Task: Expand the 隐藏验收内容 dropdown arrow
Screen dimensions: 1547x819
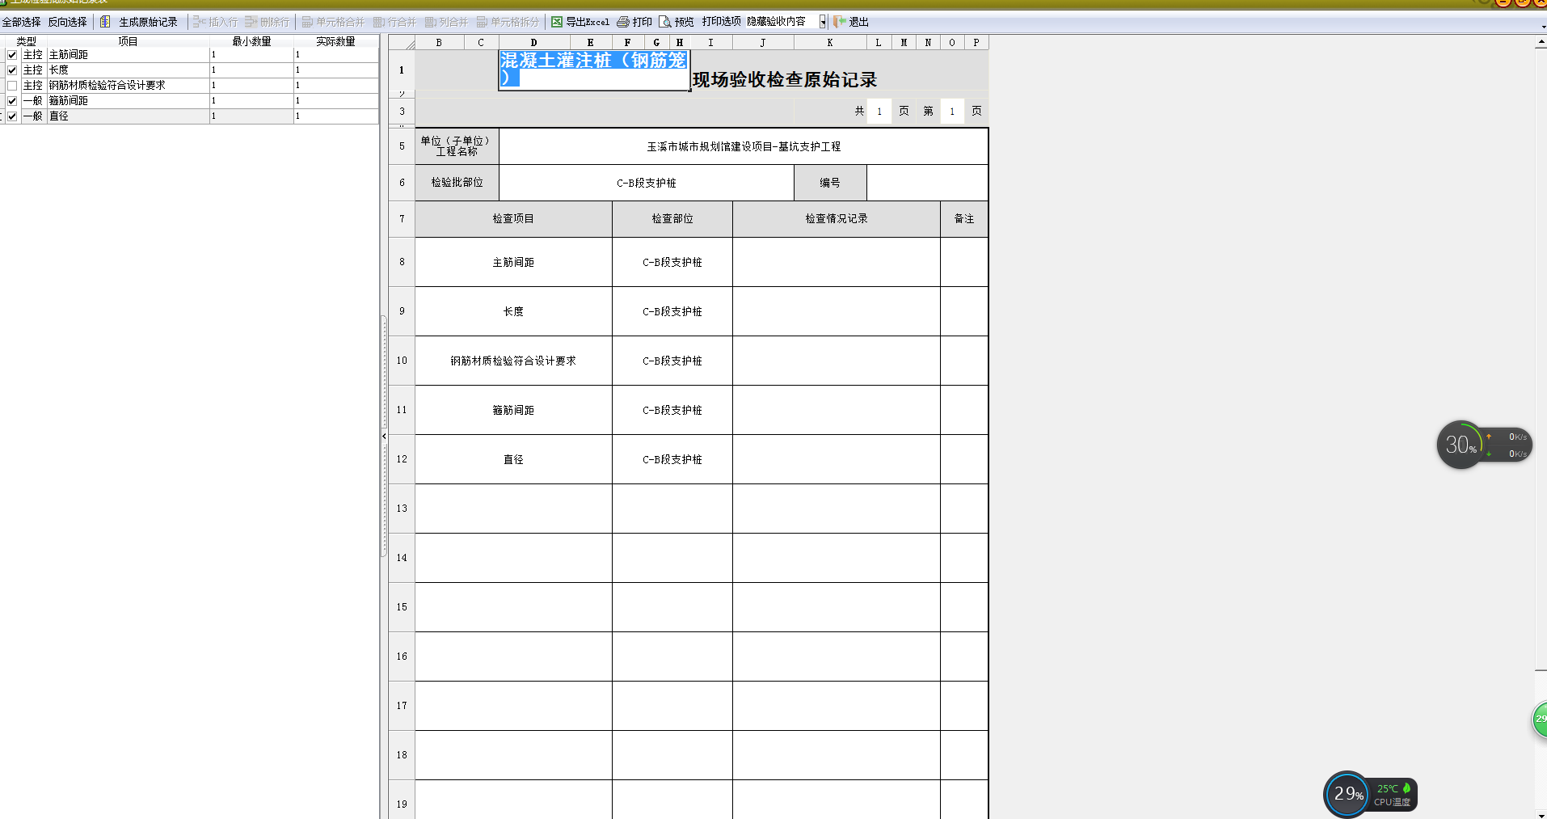Action: click(x=823, y=22)
